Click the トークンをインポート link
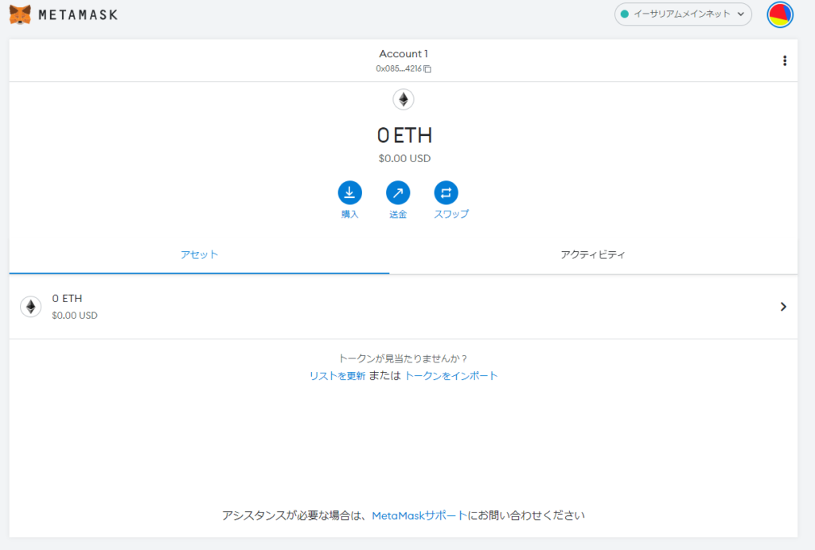 click(x=451, y=376)
